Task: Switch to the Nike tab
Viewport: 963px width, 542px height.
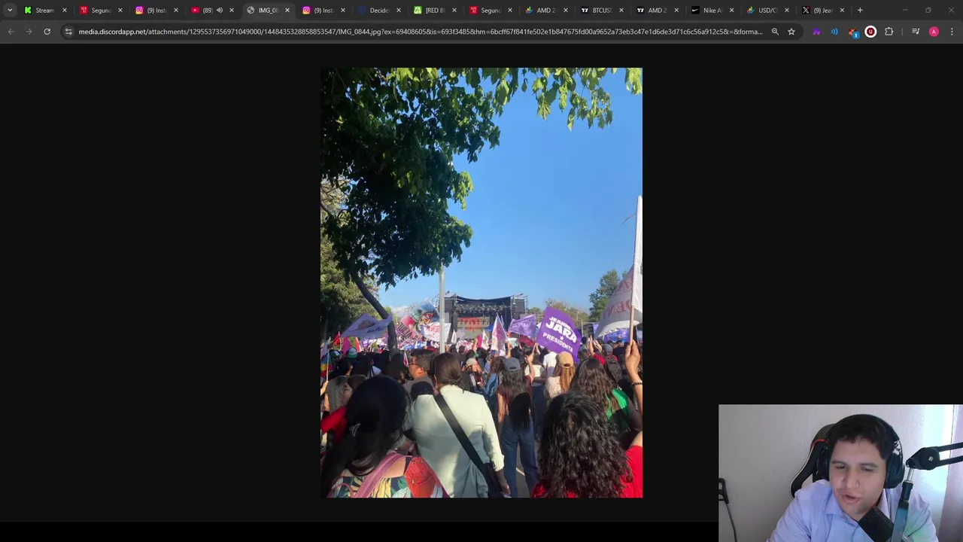Action: pyautogui.click(x=712, y=10)
